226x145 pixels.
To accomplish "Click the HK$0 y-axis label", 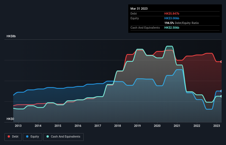I will point(10,119).
